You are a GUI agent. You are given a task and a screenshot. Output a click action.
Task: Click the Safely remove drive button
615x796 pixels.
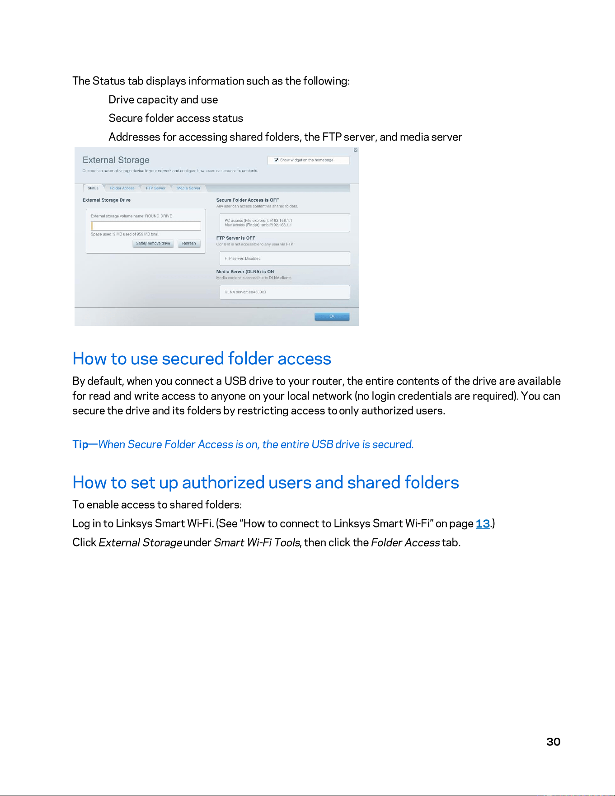tap(153, 244)
